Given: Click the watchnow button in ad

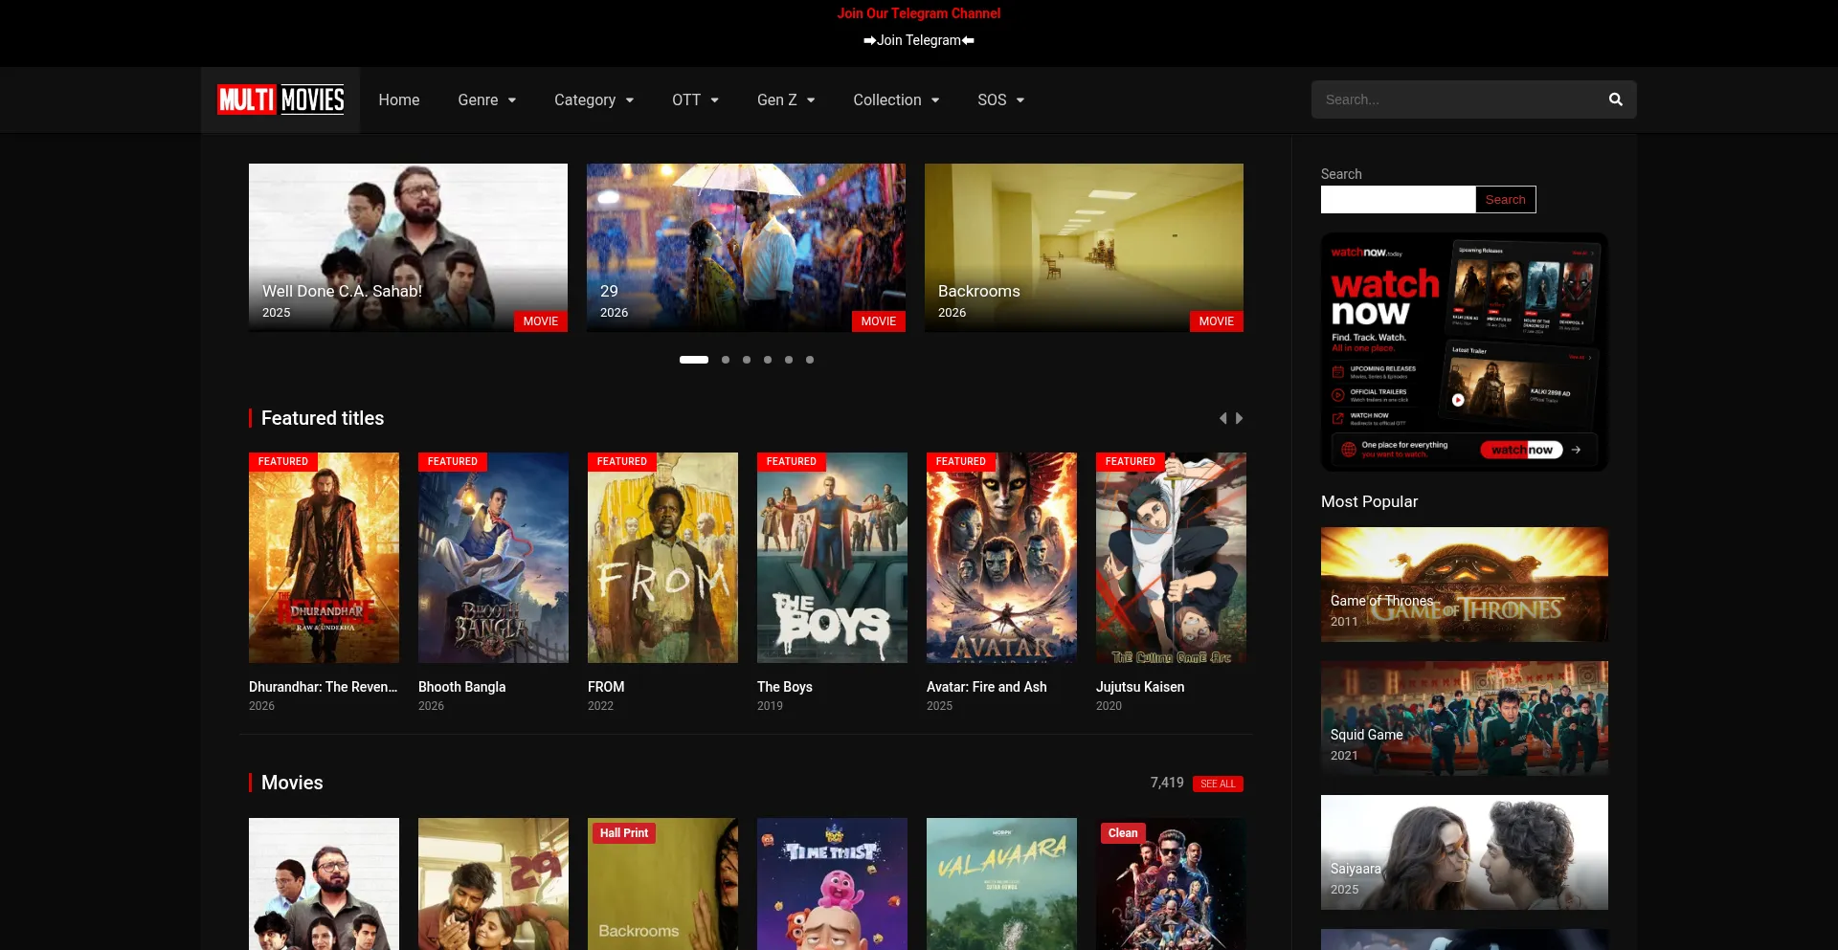Looking at the screenshot, I should pyautogui.click(x=1521, y=450).
